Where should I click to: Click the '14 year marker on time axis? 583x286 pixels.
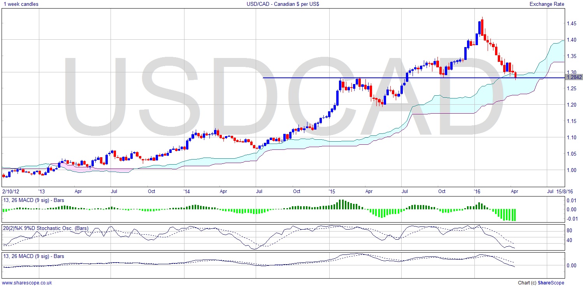point(186,191)
